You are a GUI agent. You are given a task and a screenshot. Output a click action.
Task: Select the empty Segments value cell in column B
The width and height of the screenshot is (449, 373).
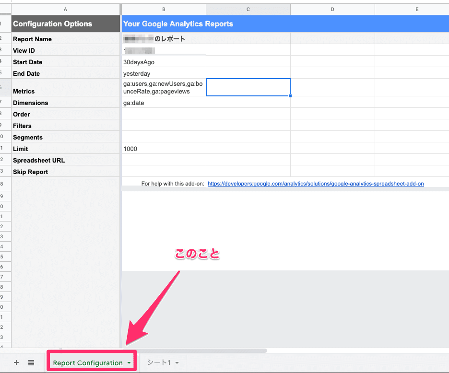164,137
